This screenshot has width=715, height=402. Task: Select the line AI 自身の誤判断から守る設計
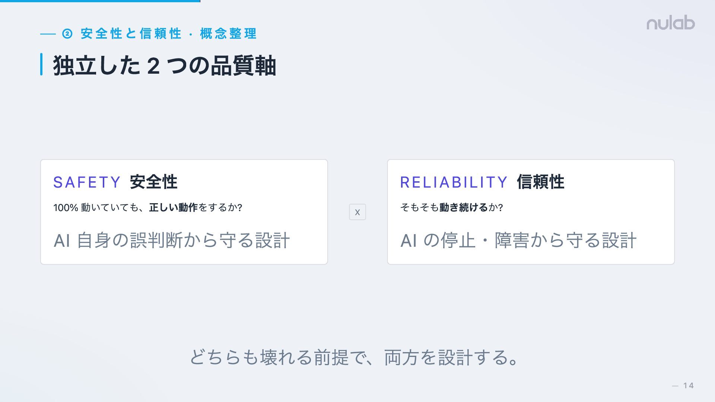click(x=171, y=240)
